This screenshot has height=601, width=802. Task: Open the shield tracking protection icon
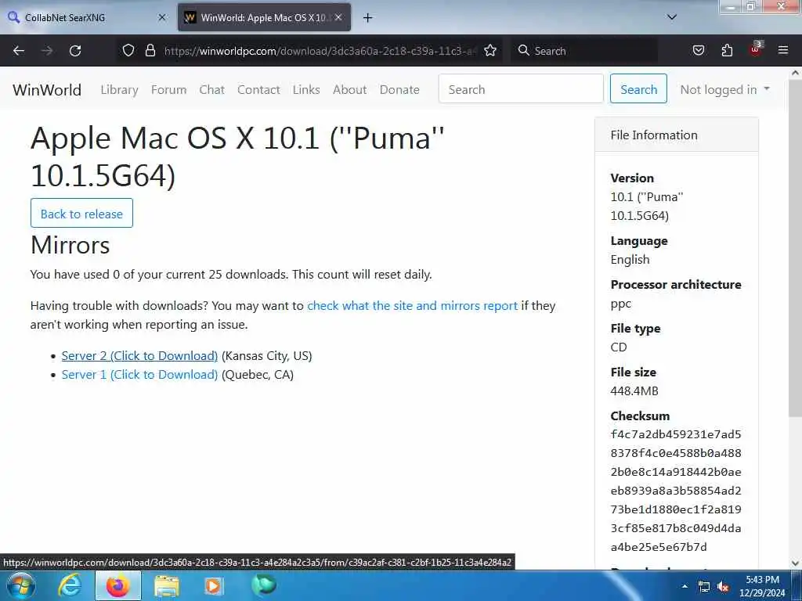(x=128, y=50)
